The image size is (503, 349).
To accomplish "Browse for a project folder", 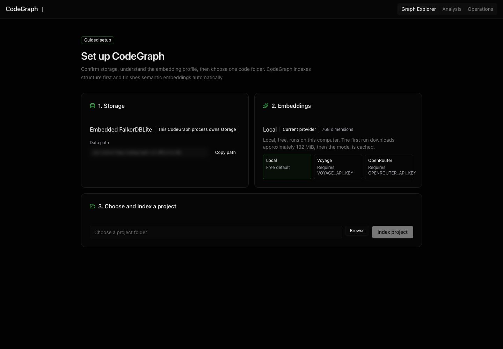I will point(357,231).
